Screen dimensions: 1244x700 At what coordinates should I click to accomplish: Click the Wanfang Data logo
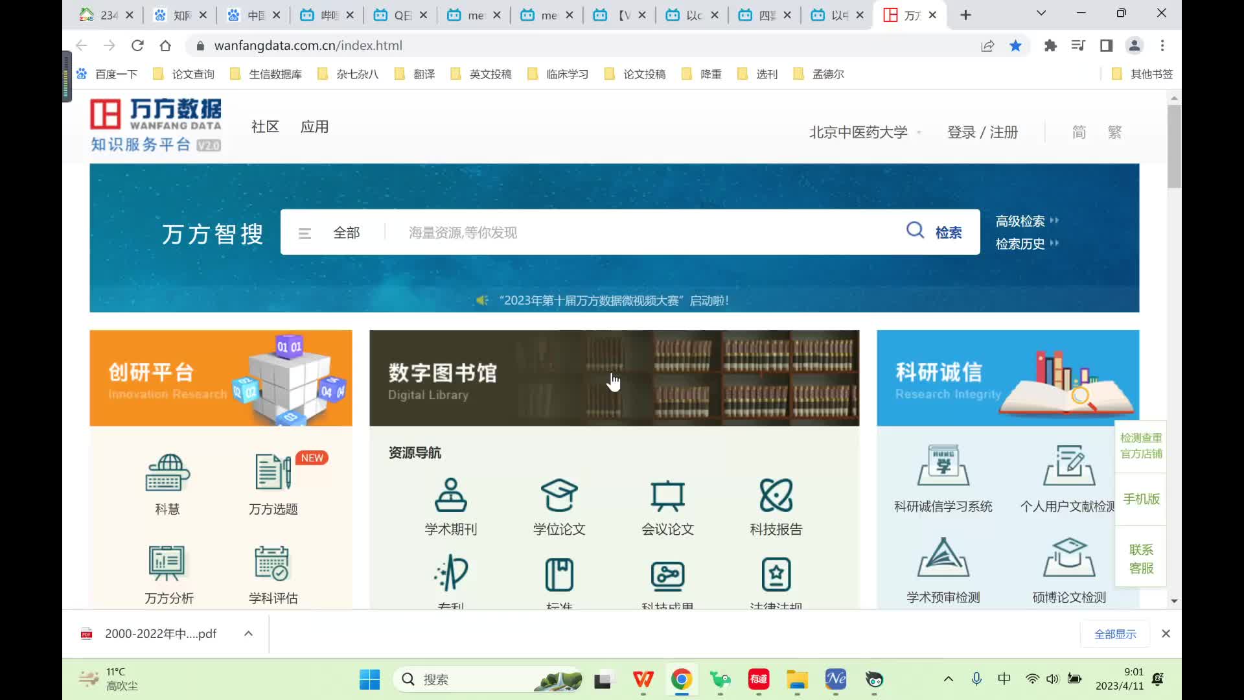tap(155, 125)
